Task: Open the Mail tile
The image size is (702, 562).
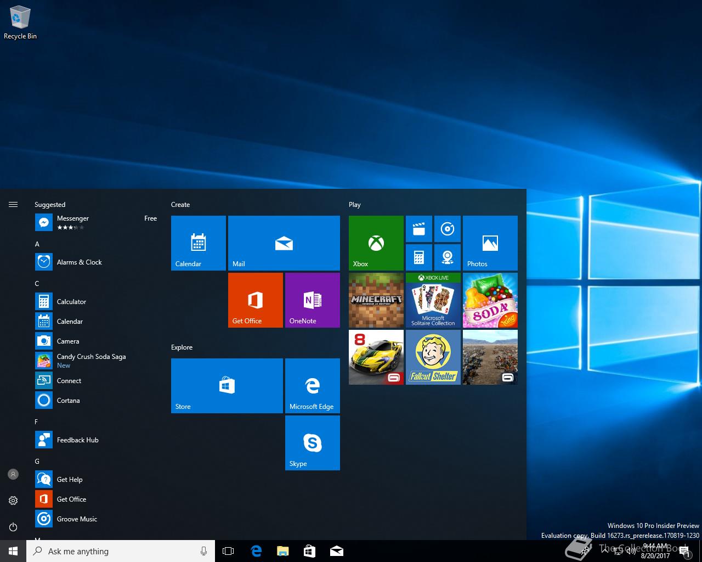Action: pos(284,243)
